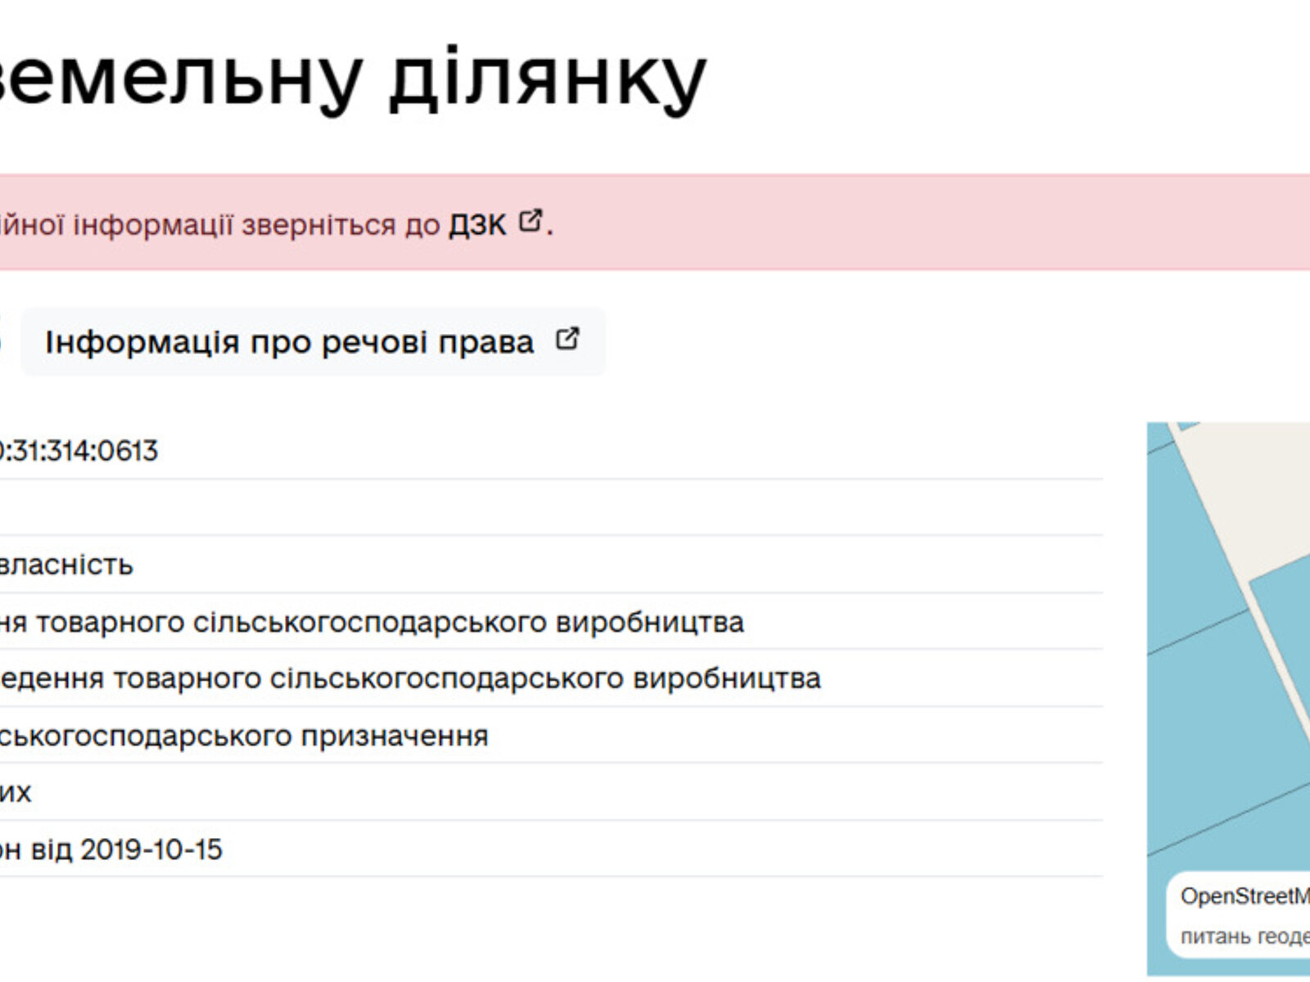Click the external-link icon after 'речові права'
Viewport: 1310px width, 982px height.
coord(567,340)
